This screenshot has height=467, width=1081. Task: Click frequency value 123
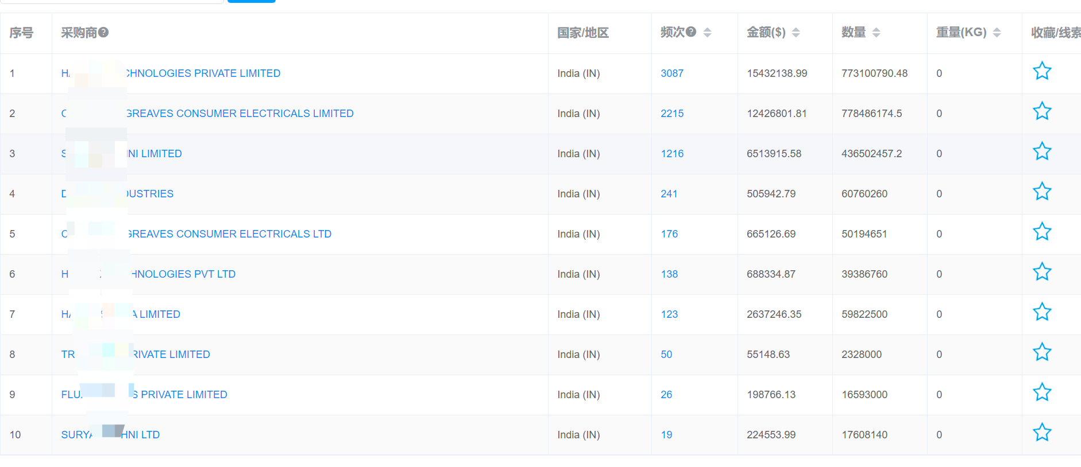coord(669,314)
